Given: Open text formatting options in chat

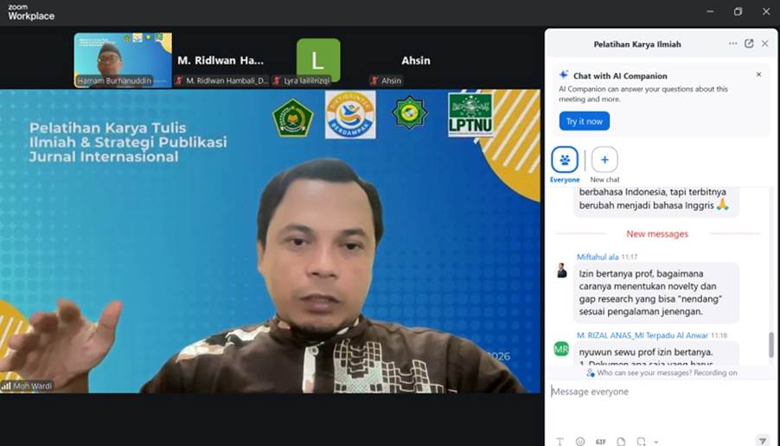Looking at the screenshot, I should 559,442.
